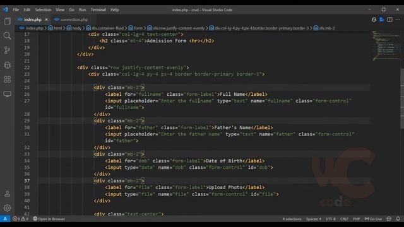Change end of line sequence CRLF
The image size is (404, 227).
[344, 219]
